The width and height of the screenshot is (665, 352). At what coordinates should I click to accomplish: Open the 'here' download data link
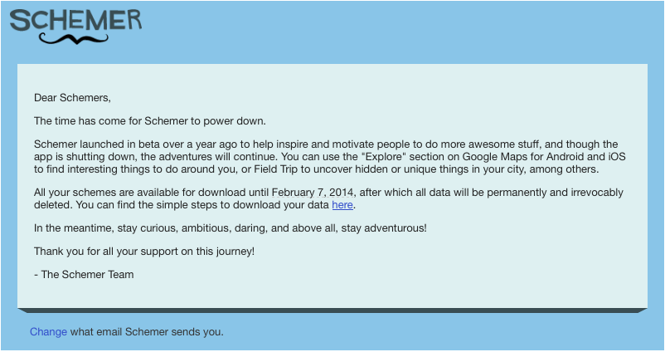(342, 204)
